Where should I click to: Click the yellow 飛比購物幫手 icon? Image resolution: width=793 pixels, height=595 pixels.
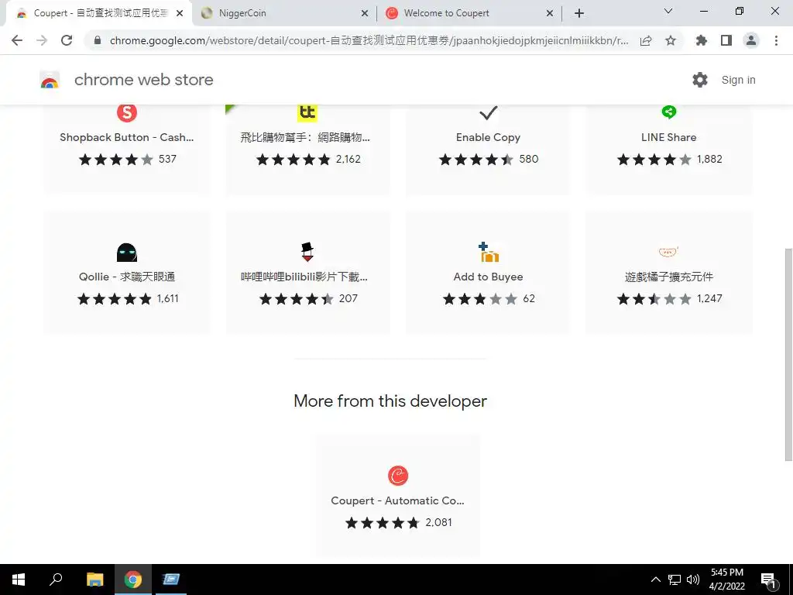[x=307, y=112]
